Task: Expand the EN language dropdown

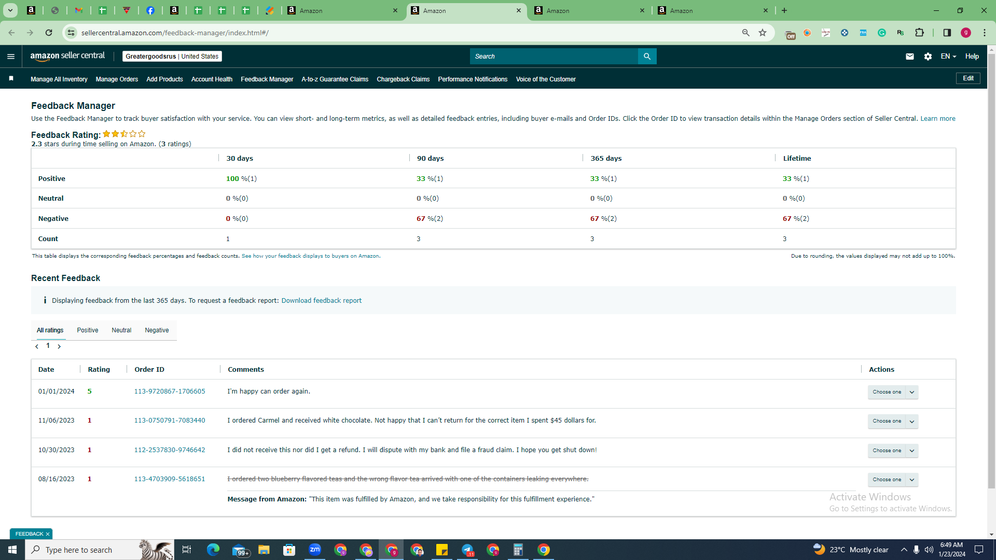Action: pos(948,57)
